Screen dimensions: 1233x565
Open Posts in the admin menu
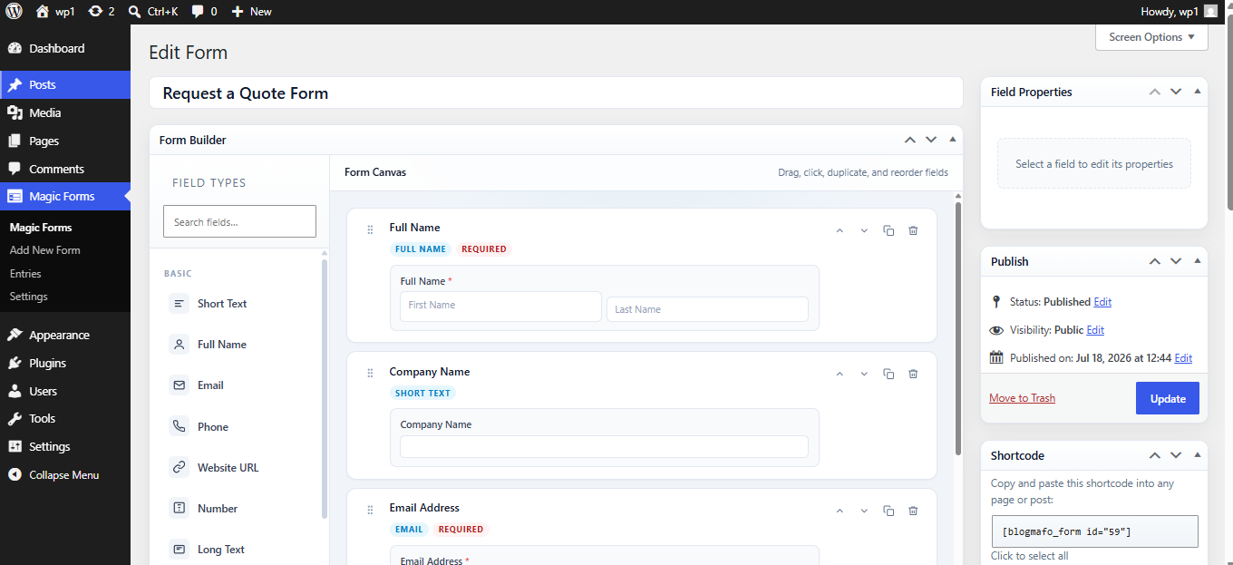click(x=65, y=84)
